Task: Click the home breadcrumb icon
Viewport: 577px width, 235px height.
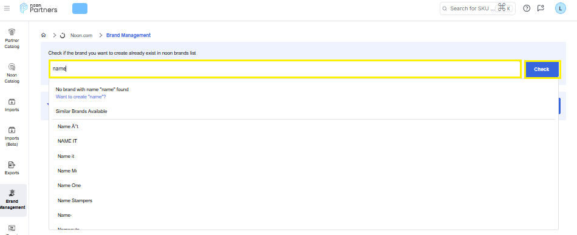Action: tap(43, 35)
